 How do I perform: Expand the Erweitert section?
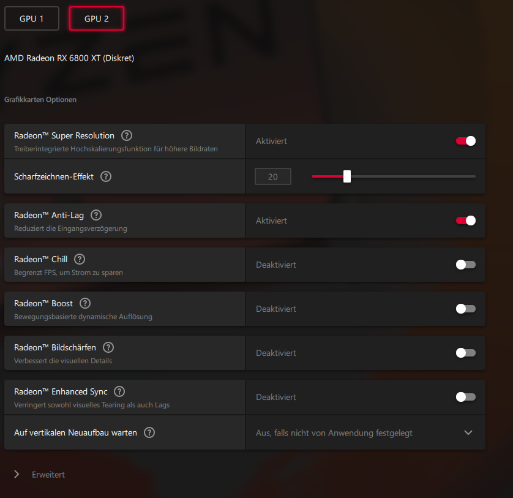(x=40, y=475)
